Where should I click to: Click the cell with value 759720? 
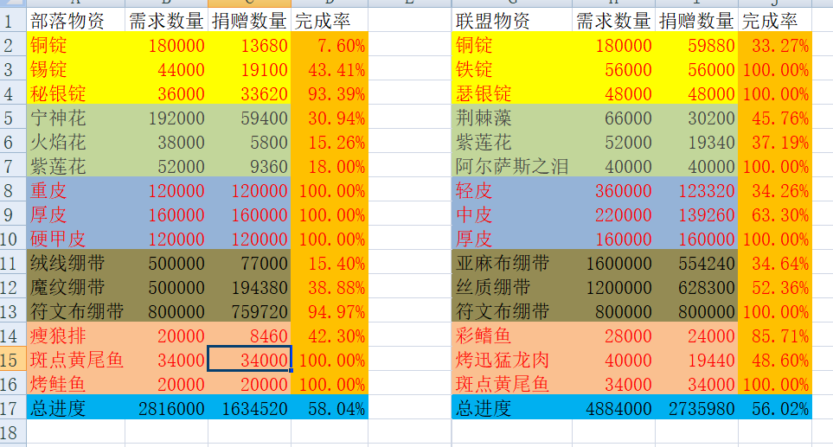coord(250,311)
